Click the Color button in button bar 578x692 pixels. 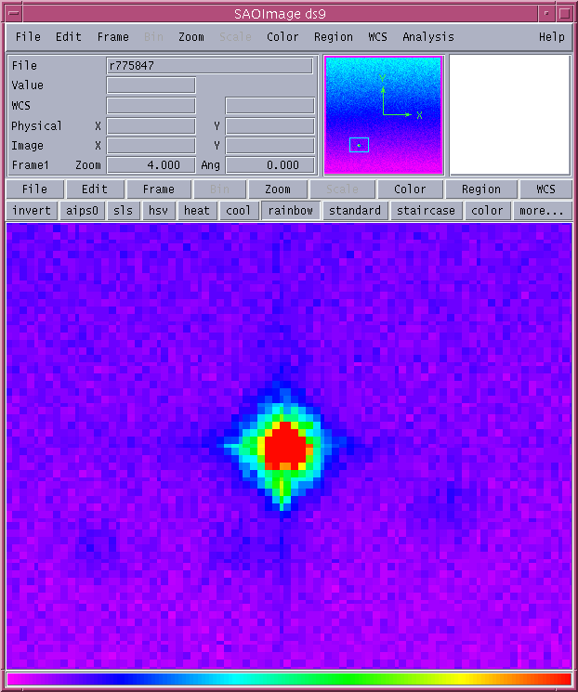pos(410,189)
